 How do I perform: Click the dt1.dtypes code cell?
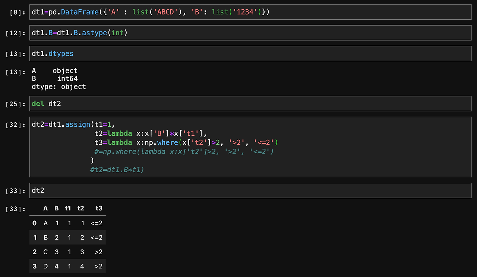point(250,54)
